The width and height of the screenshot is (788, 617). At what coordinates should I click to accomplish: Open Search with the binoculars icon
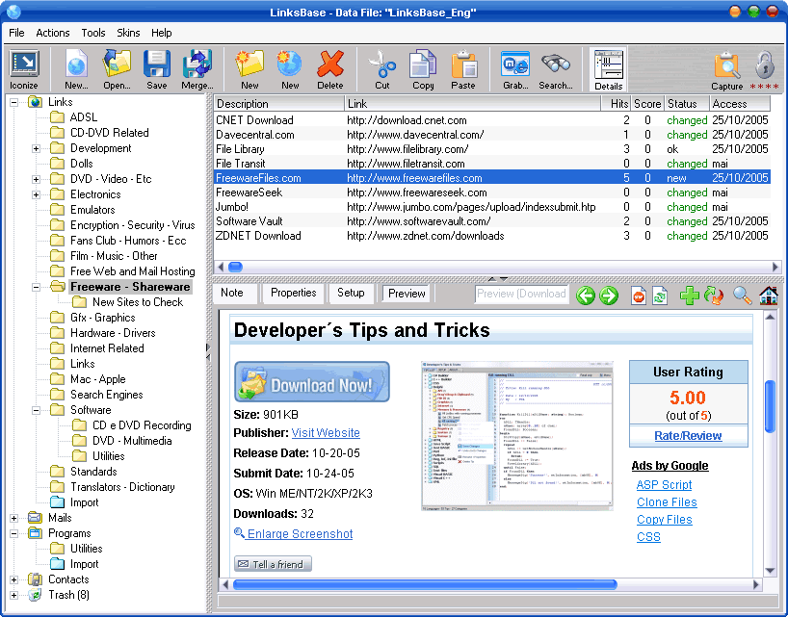[555, 65]
